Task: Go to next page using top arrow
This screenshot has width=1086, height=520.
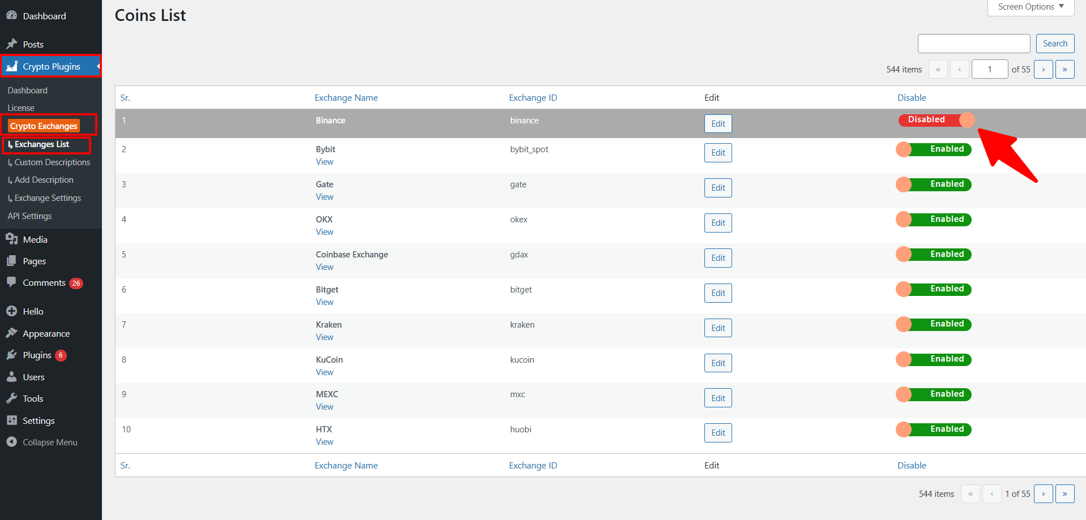Action: (x=1043, y=70)
